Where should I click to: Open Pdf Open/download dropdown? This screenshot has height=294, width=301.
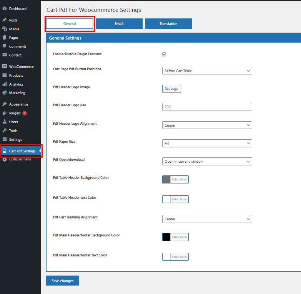[207, 161]
